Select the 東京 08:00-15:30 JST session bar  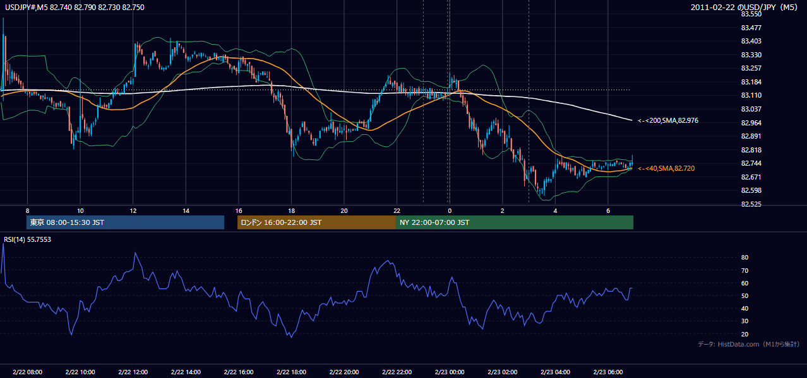(x=125, y=222)
